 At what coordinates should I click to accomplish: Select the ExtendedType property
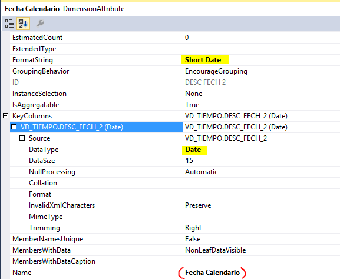pyautogui.click(x=34, y=49)
